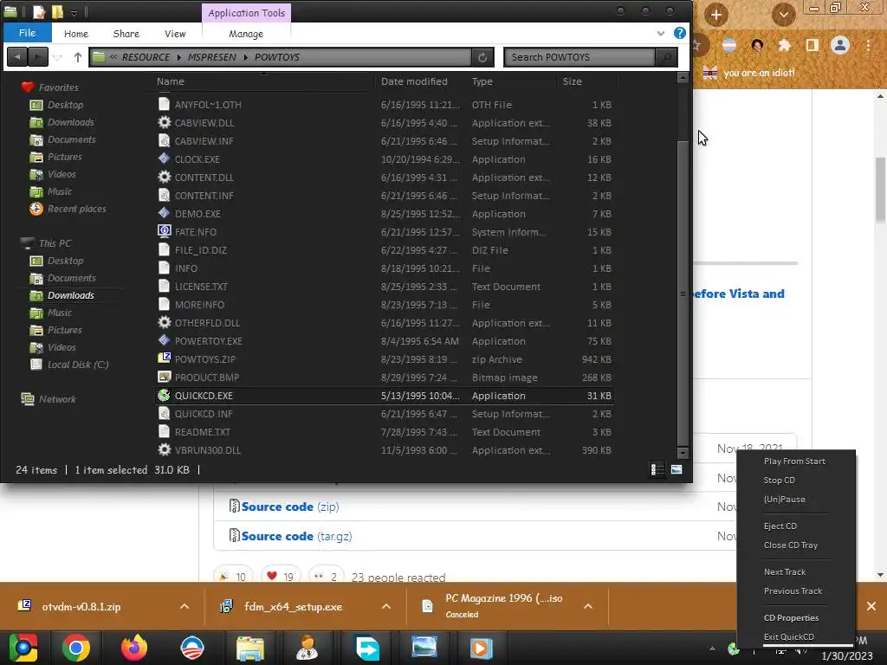
Task: Open the File menu in Explorer
Action: coord(27,33)
